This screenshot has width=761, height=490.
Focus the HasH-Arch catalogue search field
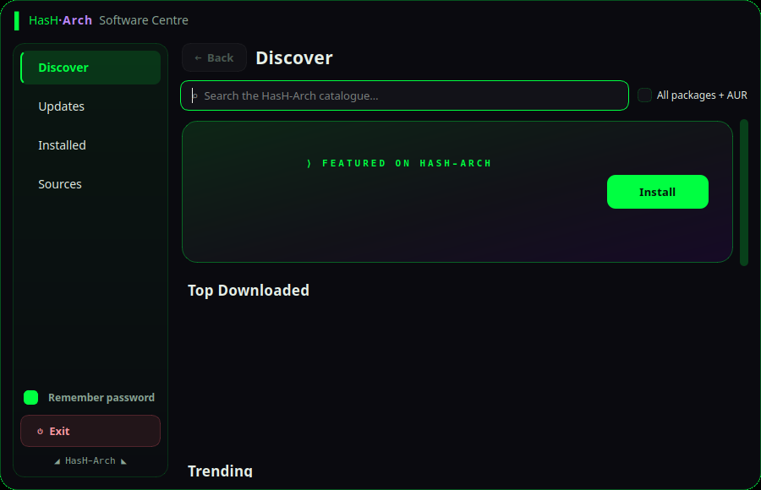tap(404, 95)
